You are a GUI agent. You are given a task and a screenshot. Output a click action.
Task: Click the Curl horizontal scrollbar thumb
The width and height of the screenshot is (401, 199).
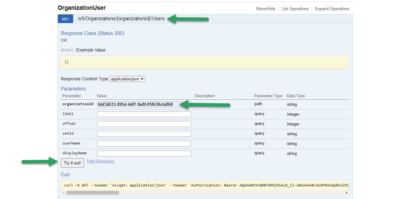click(93, 193)
